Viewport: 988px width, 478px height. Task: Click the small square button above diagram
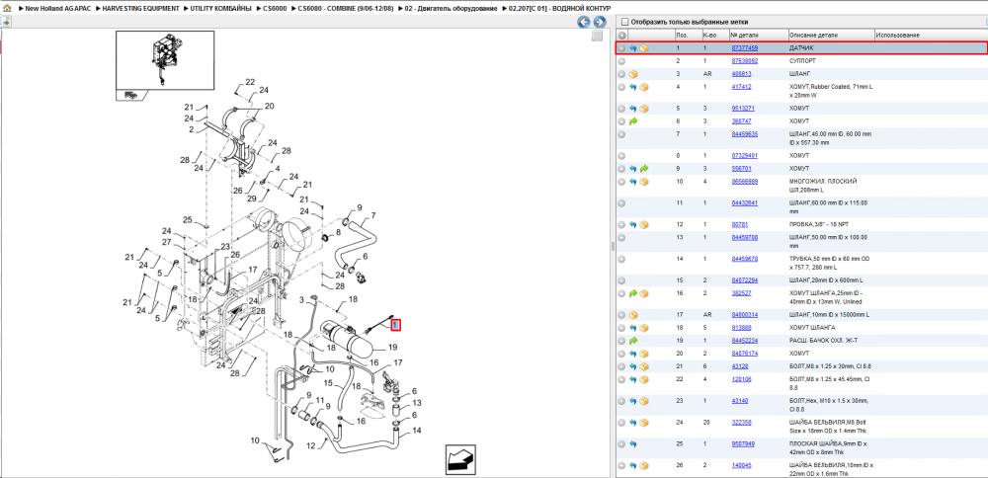[597, 36]
